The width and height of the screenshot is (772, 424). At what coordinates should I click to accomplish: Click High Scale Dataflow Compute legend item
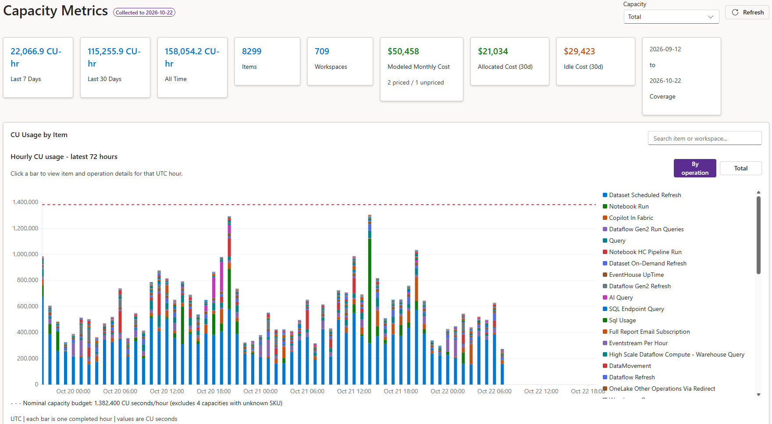point(673,354)
